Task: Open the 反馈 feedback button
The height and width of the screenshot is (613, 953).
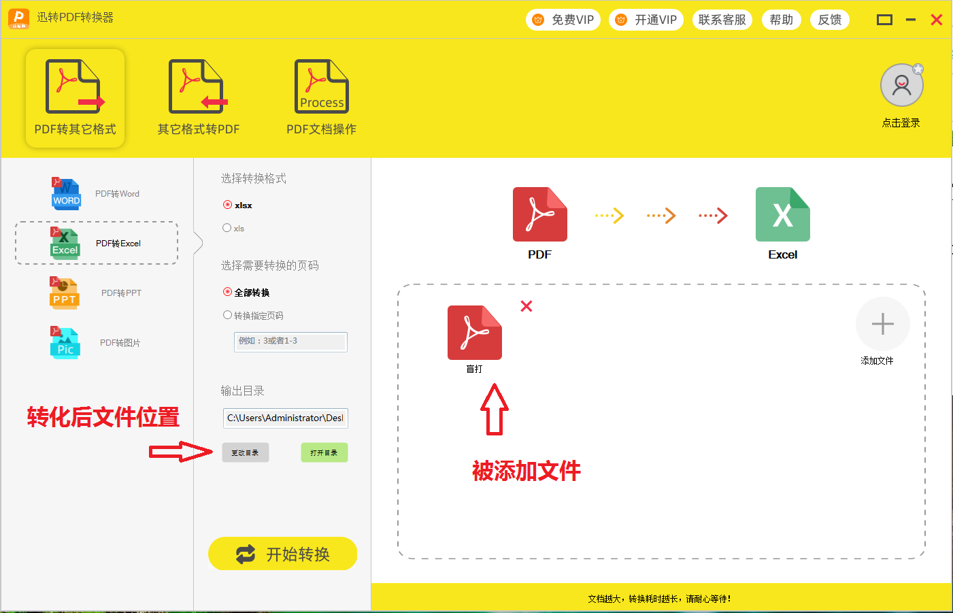Action: coord(830,20)
